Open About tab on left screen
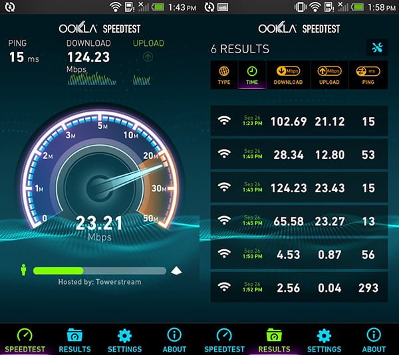Viewport: 399px width, 355px height. coord(174,340)
